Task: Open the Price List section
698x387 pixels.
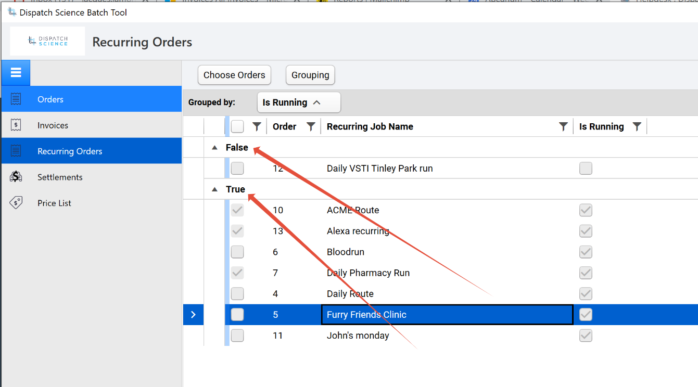Action: coord(92,203)
